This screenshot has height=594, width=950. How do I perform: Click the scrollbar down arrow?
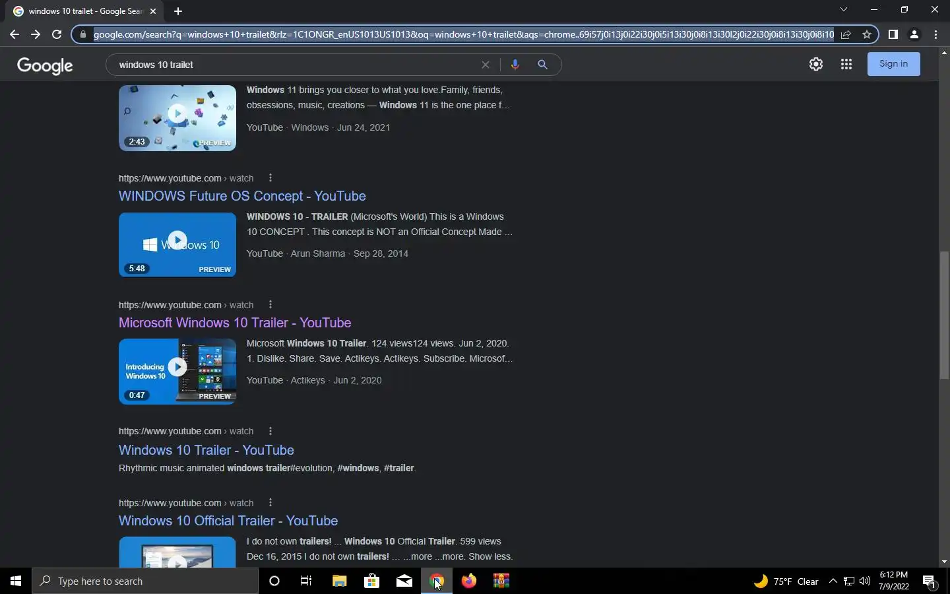(944, 562)
